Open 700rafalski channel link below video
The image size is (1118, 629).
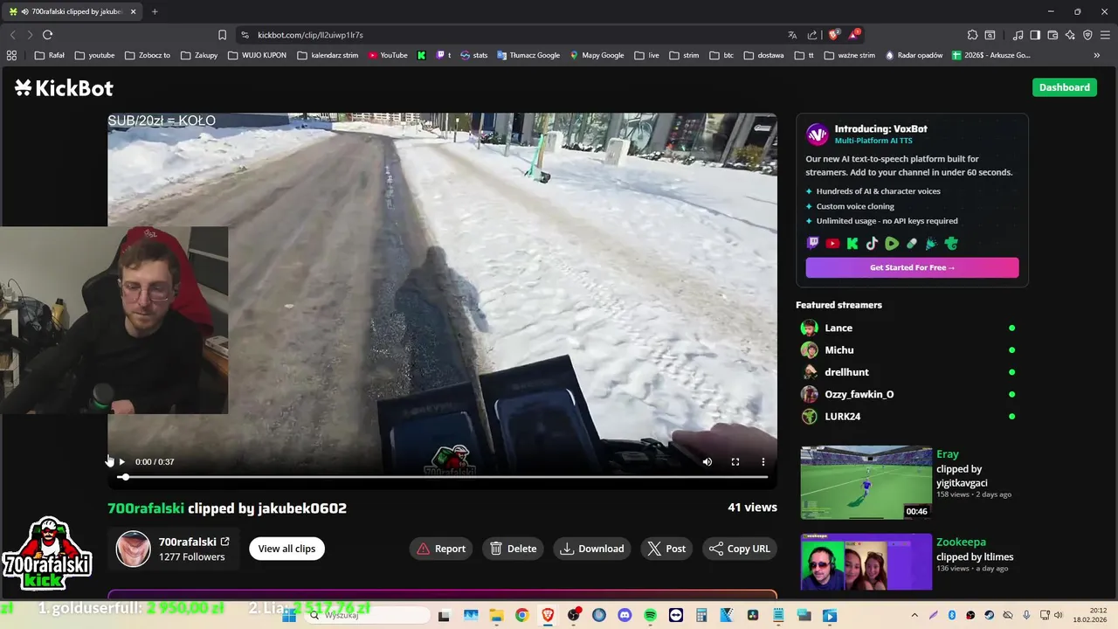pyautogui.click(x=194, y=542)
